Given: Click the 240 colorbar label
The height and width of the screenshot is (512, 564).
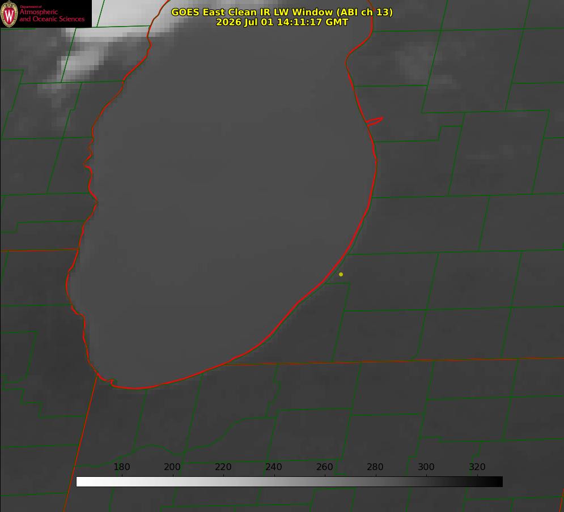Looking at the screenshot, I should [x=274, y=467].
